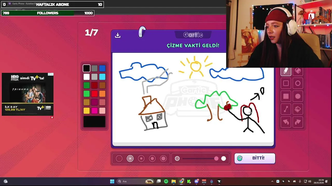Pick the white color swatch
Screen dimensions: 332x186
pyautogui.click(x=87, y=77)
